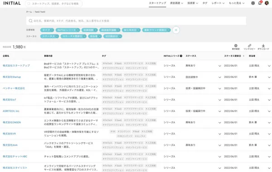Expand assignee dropdown for 株式会社ONSEN row

[269, 123]
